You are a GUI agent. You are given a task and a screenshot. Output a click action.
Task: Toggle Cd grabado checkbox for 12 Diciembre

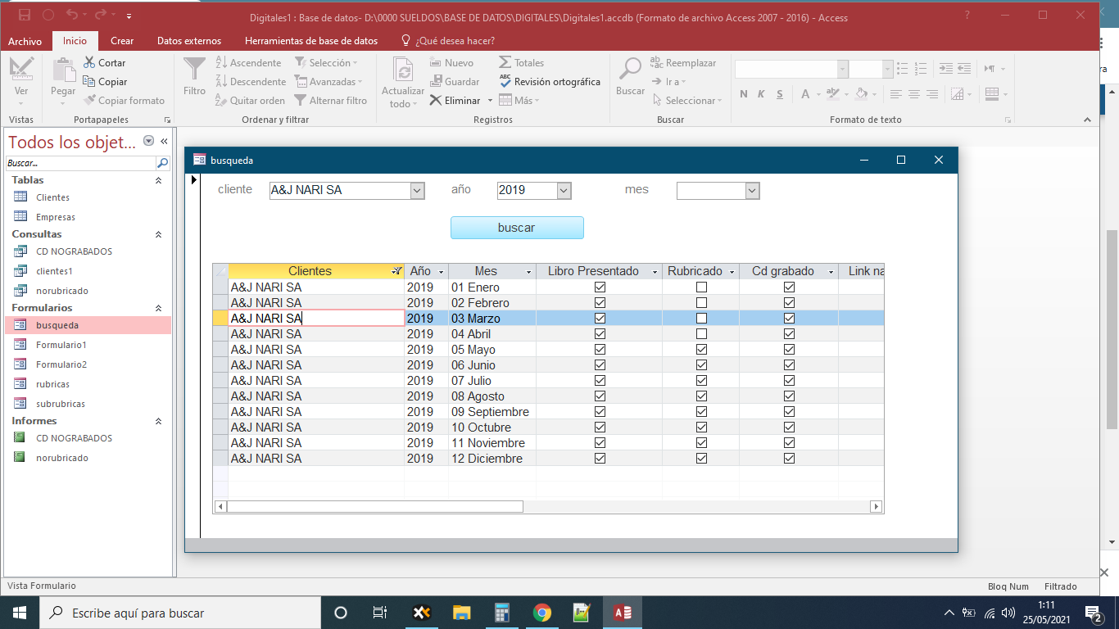789,459
